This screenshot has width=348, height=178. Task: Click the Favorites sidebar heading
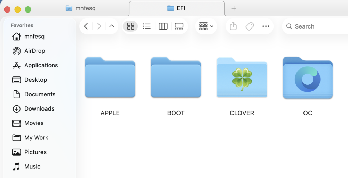pyautogui.click(x=22, y=25)
